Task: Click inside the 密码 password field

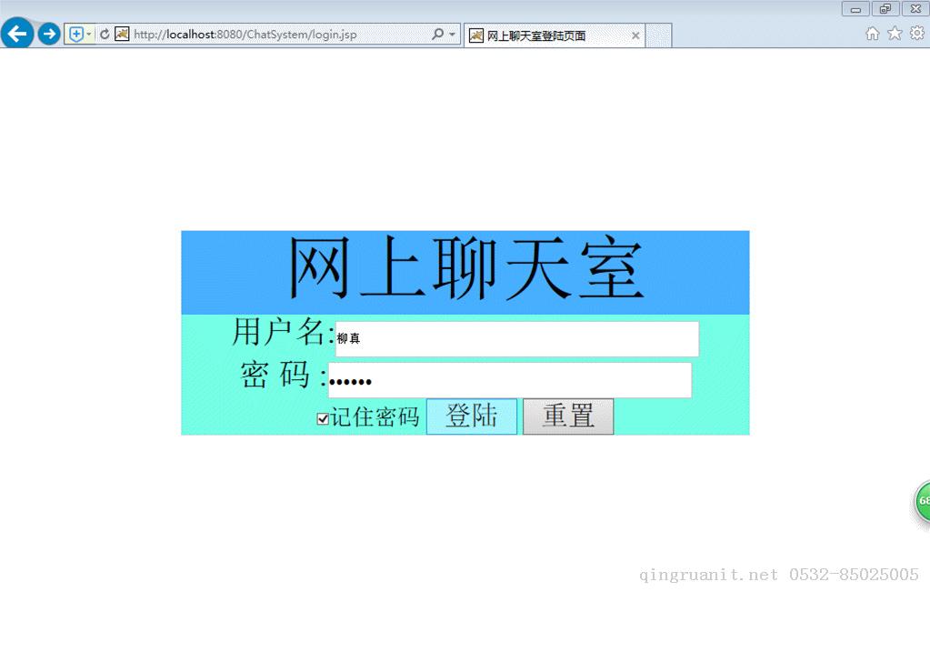Action: pyautogui.click(x=509, y=379)
